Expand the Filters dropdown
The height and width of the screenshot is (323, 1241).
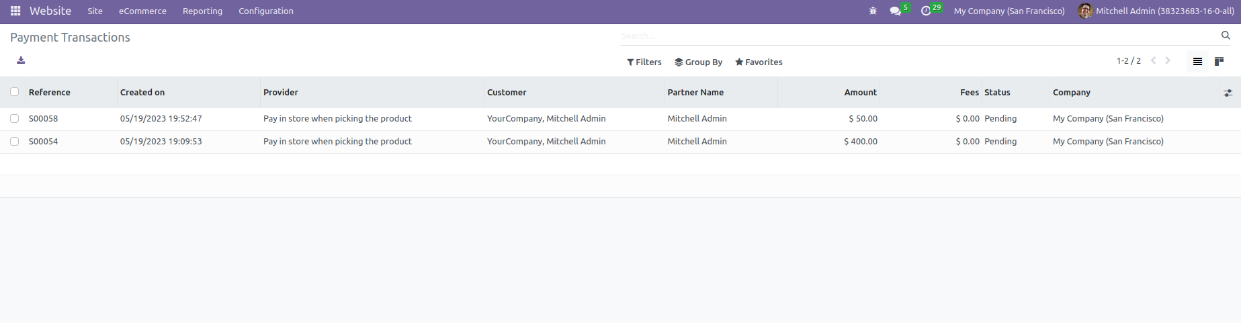click(x=644, y=62)
